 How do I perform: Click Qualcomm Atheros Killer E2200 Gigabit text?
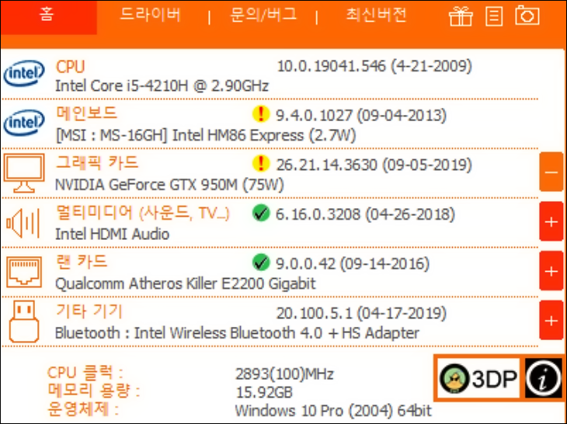(185, 283)
